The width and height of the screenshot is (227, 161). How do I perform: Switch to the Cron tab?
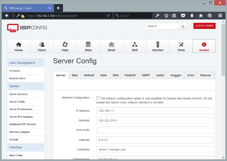(x=191, y=75)
